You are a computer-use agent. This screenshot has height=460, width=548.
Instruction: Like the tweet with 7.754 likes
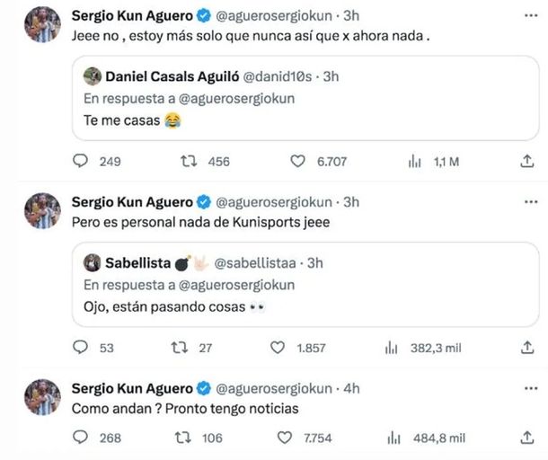285,438
